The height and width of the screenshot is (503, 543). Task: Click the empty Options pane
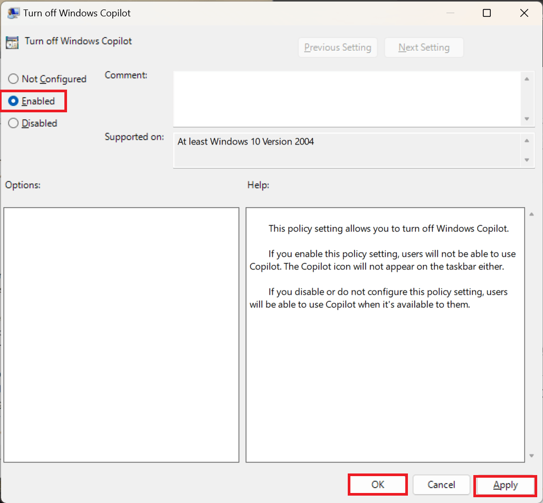click(x=121, y=334)
